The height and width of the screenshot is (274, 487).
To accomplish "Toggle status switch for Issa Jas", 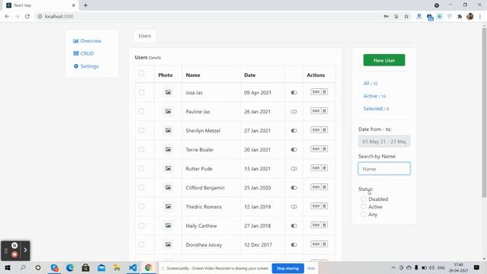I will point(294,93).
